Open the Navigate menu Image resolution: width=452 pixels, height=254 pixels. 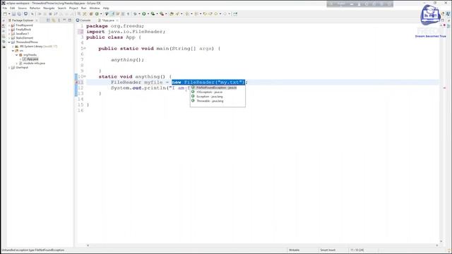click(49, 8)
